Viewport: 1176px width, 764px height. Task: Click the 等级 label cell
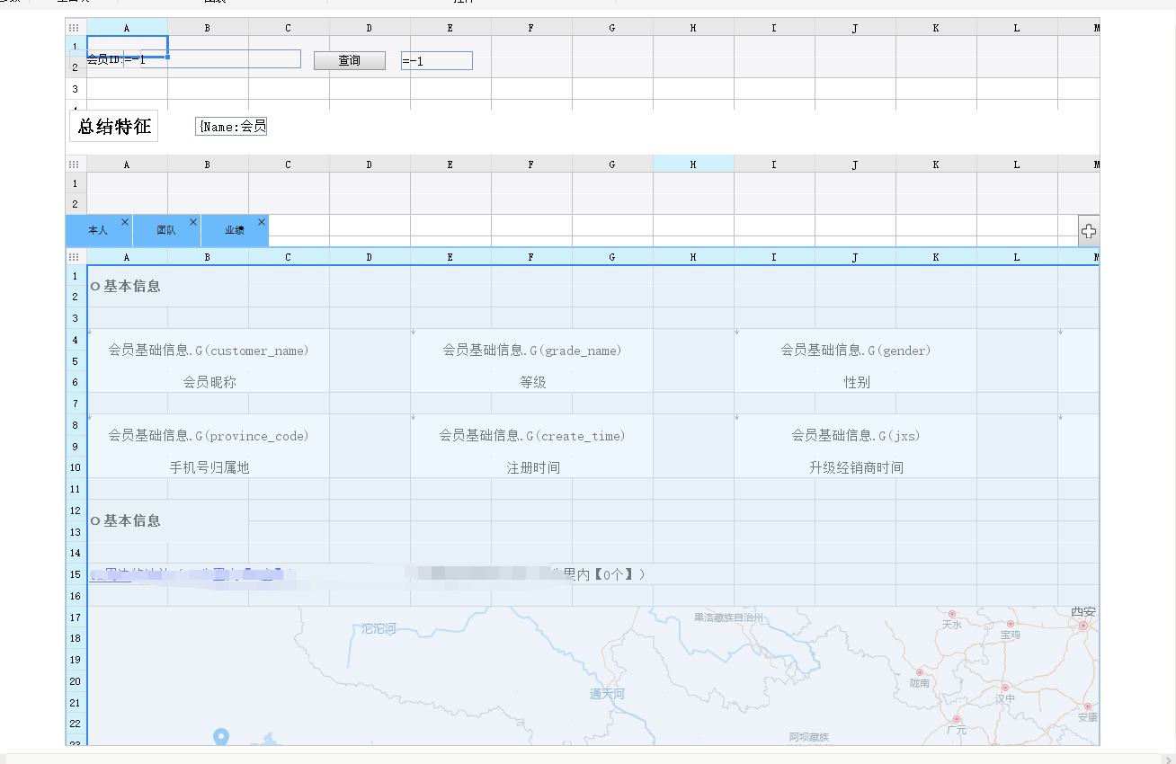pyautogui.click(x=532, y=382)
